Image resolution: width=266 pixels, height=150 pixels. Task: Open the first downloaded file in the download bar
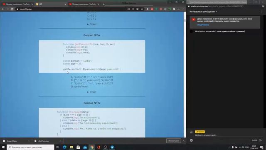[x=12, y=141]
